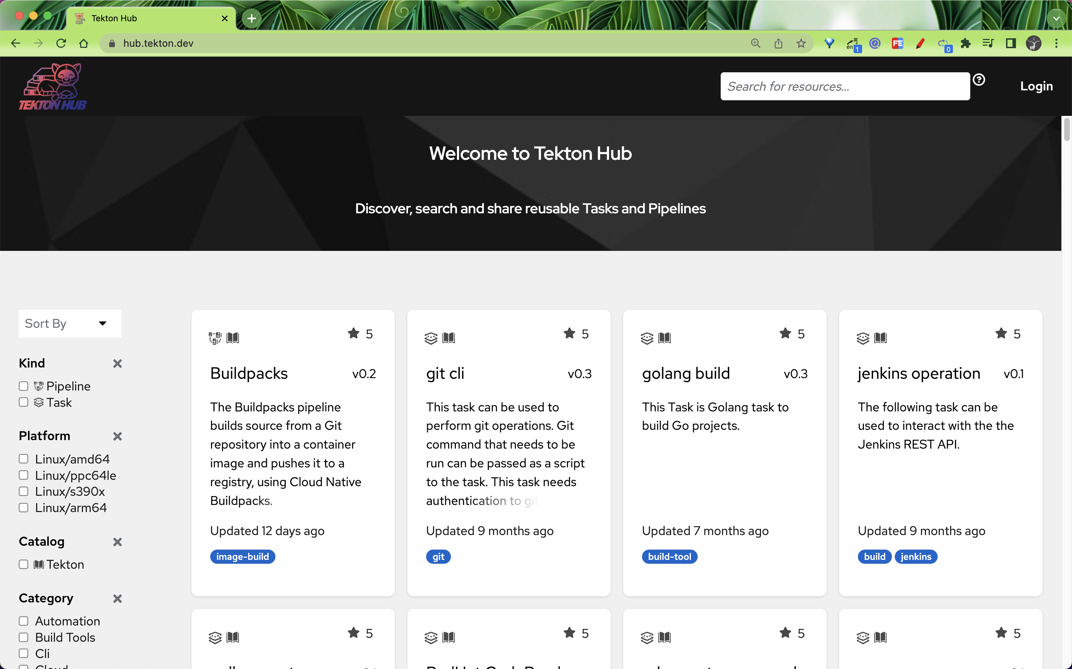Viewport: 1072px width, 669px height.
Task: Check the Tekton catalog filter
Action: pyautogui.click(x=23, y=564)
